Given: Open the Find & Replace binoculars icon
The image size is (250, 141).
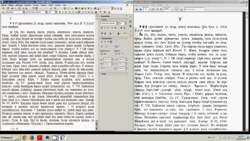Looking at the screenshot, I should click(x=76, y=8).
